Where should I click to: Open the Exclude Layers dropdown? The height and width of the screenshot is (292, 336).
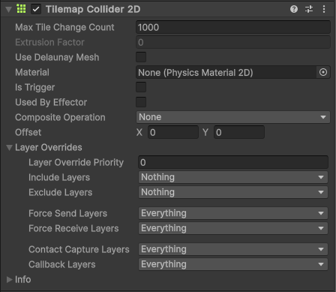[233, 192]
